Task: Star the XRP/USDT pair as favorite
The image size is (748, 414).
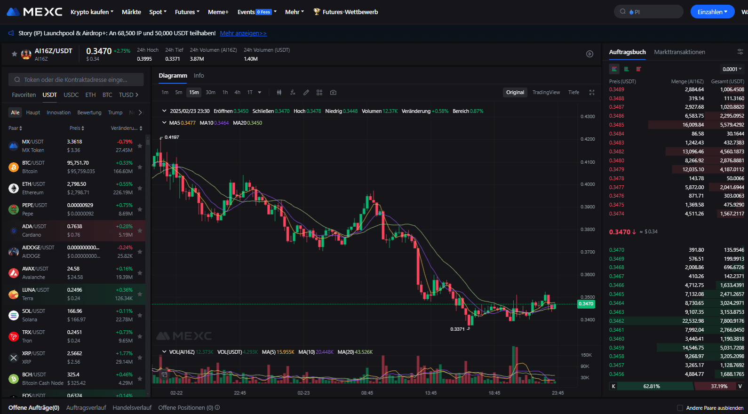Action: 140,358
